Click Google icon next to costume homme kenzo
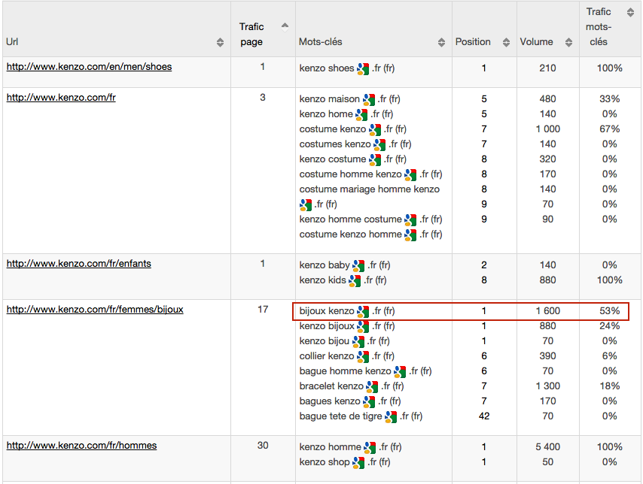The width and height of the screenshot is (643, 484). point(410,175)
